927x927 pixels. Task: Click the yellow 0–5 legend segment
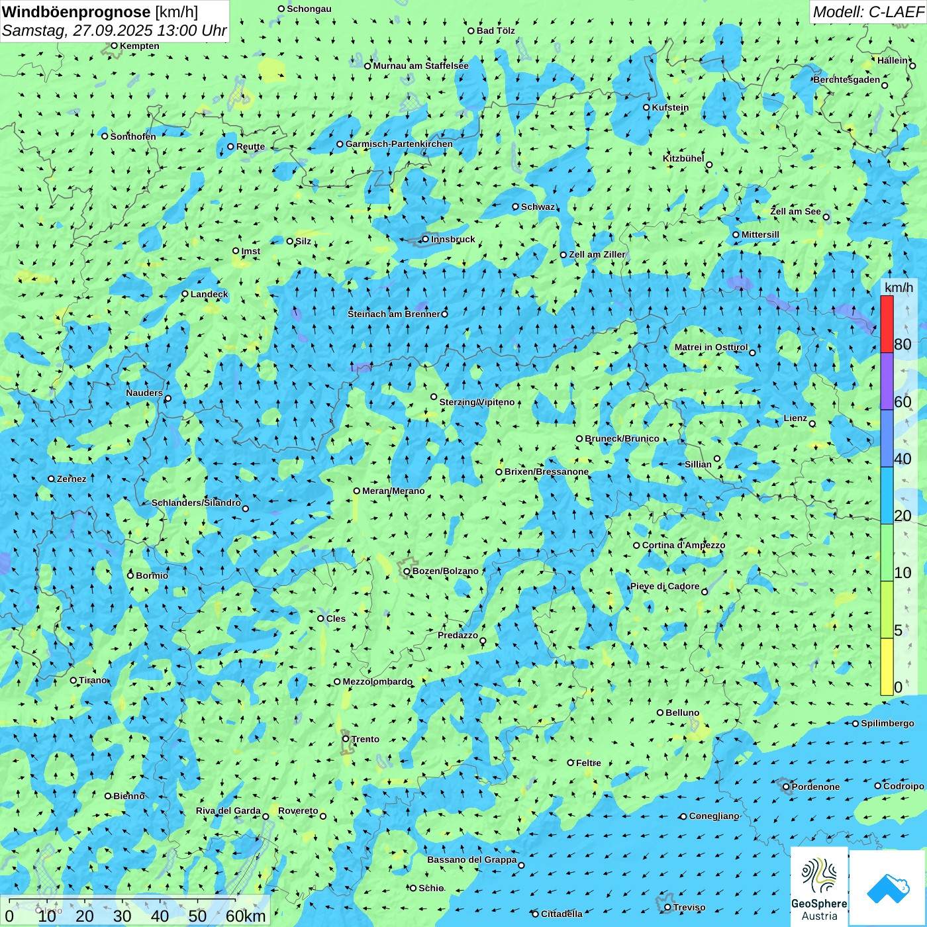click(x=887, y=667)
